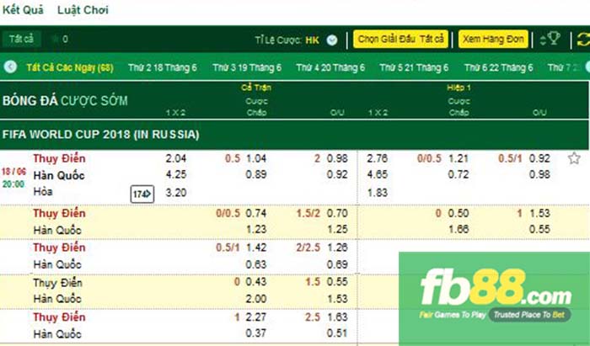Click the favorite star icon for Thụy Điển match
The height and width of the screenshot is (346, 590).
[x=574, y=158]
